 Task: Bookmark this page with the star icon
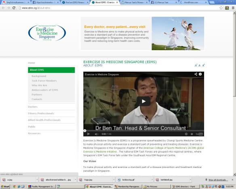click(221, 8)
